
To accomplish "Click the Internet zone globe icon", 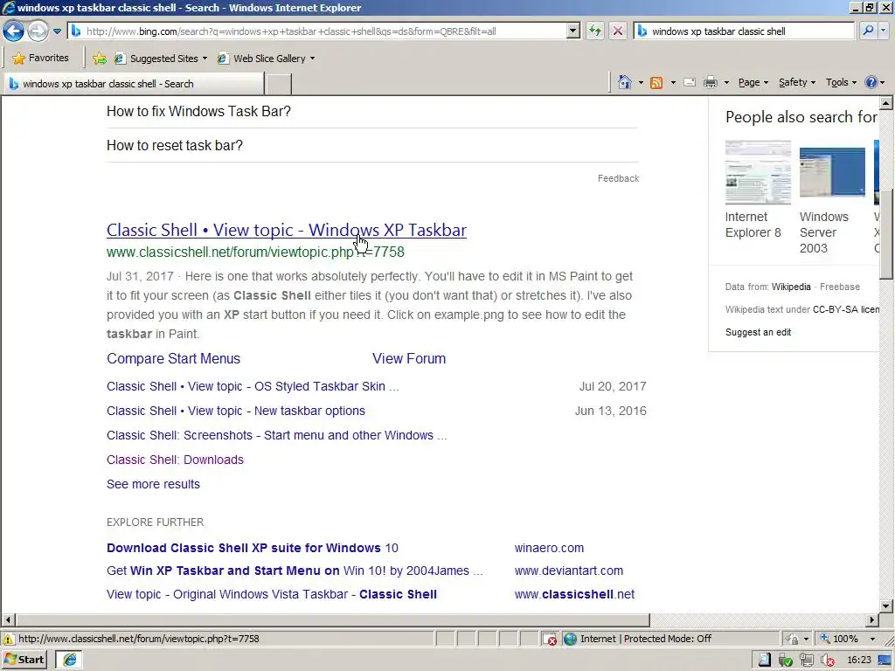I will pyautogui.click(x=570, y=639).
